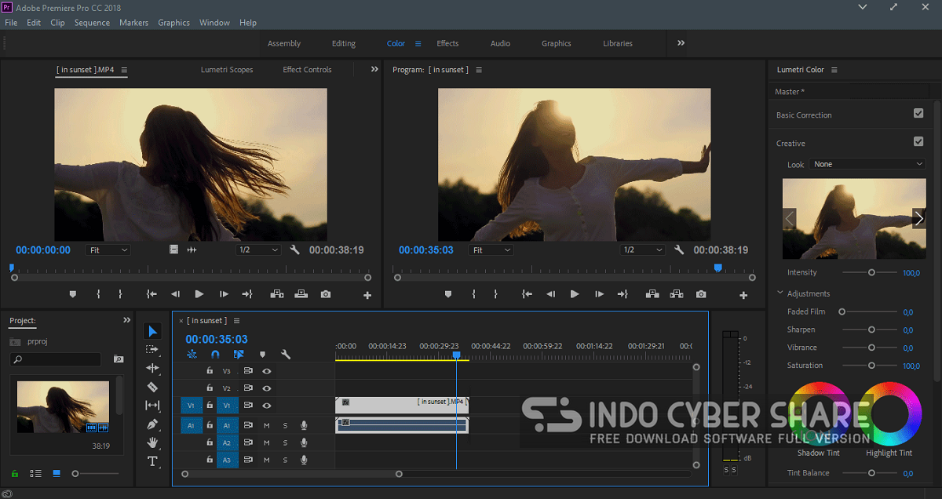942x499 pixels.
Task: Open Source monitor settings wrench
Action: point(295,249)
